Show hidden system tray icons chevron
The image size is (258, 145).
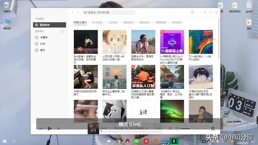[199, 141]
